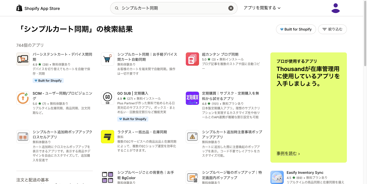Viewport: 367px width, 184px height.
Task: Open SCIM - ユーザー同期/プロビジョニング link
Action: click(62, 96)
